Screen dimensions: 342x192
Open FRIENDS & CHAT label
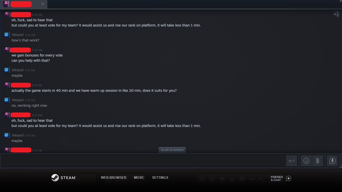(x=277, y=178)
